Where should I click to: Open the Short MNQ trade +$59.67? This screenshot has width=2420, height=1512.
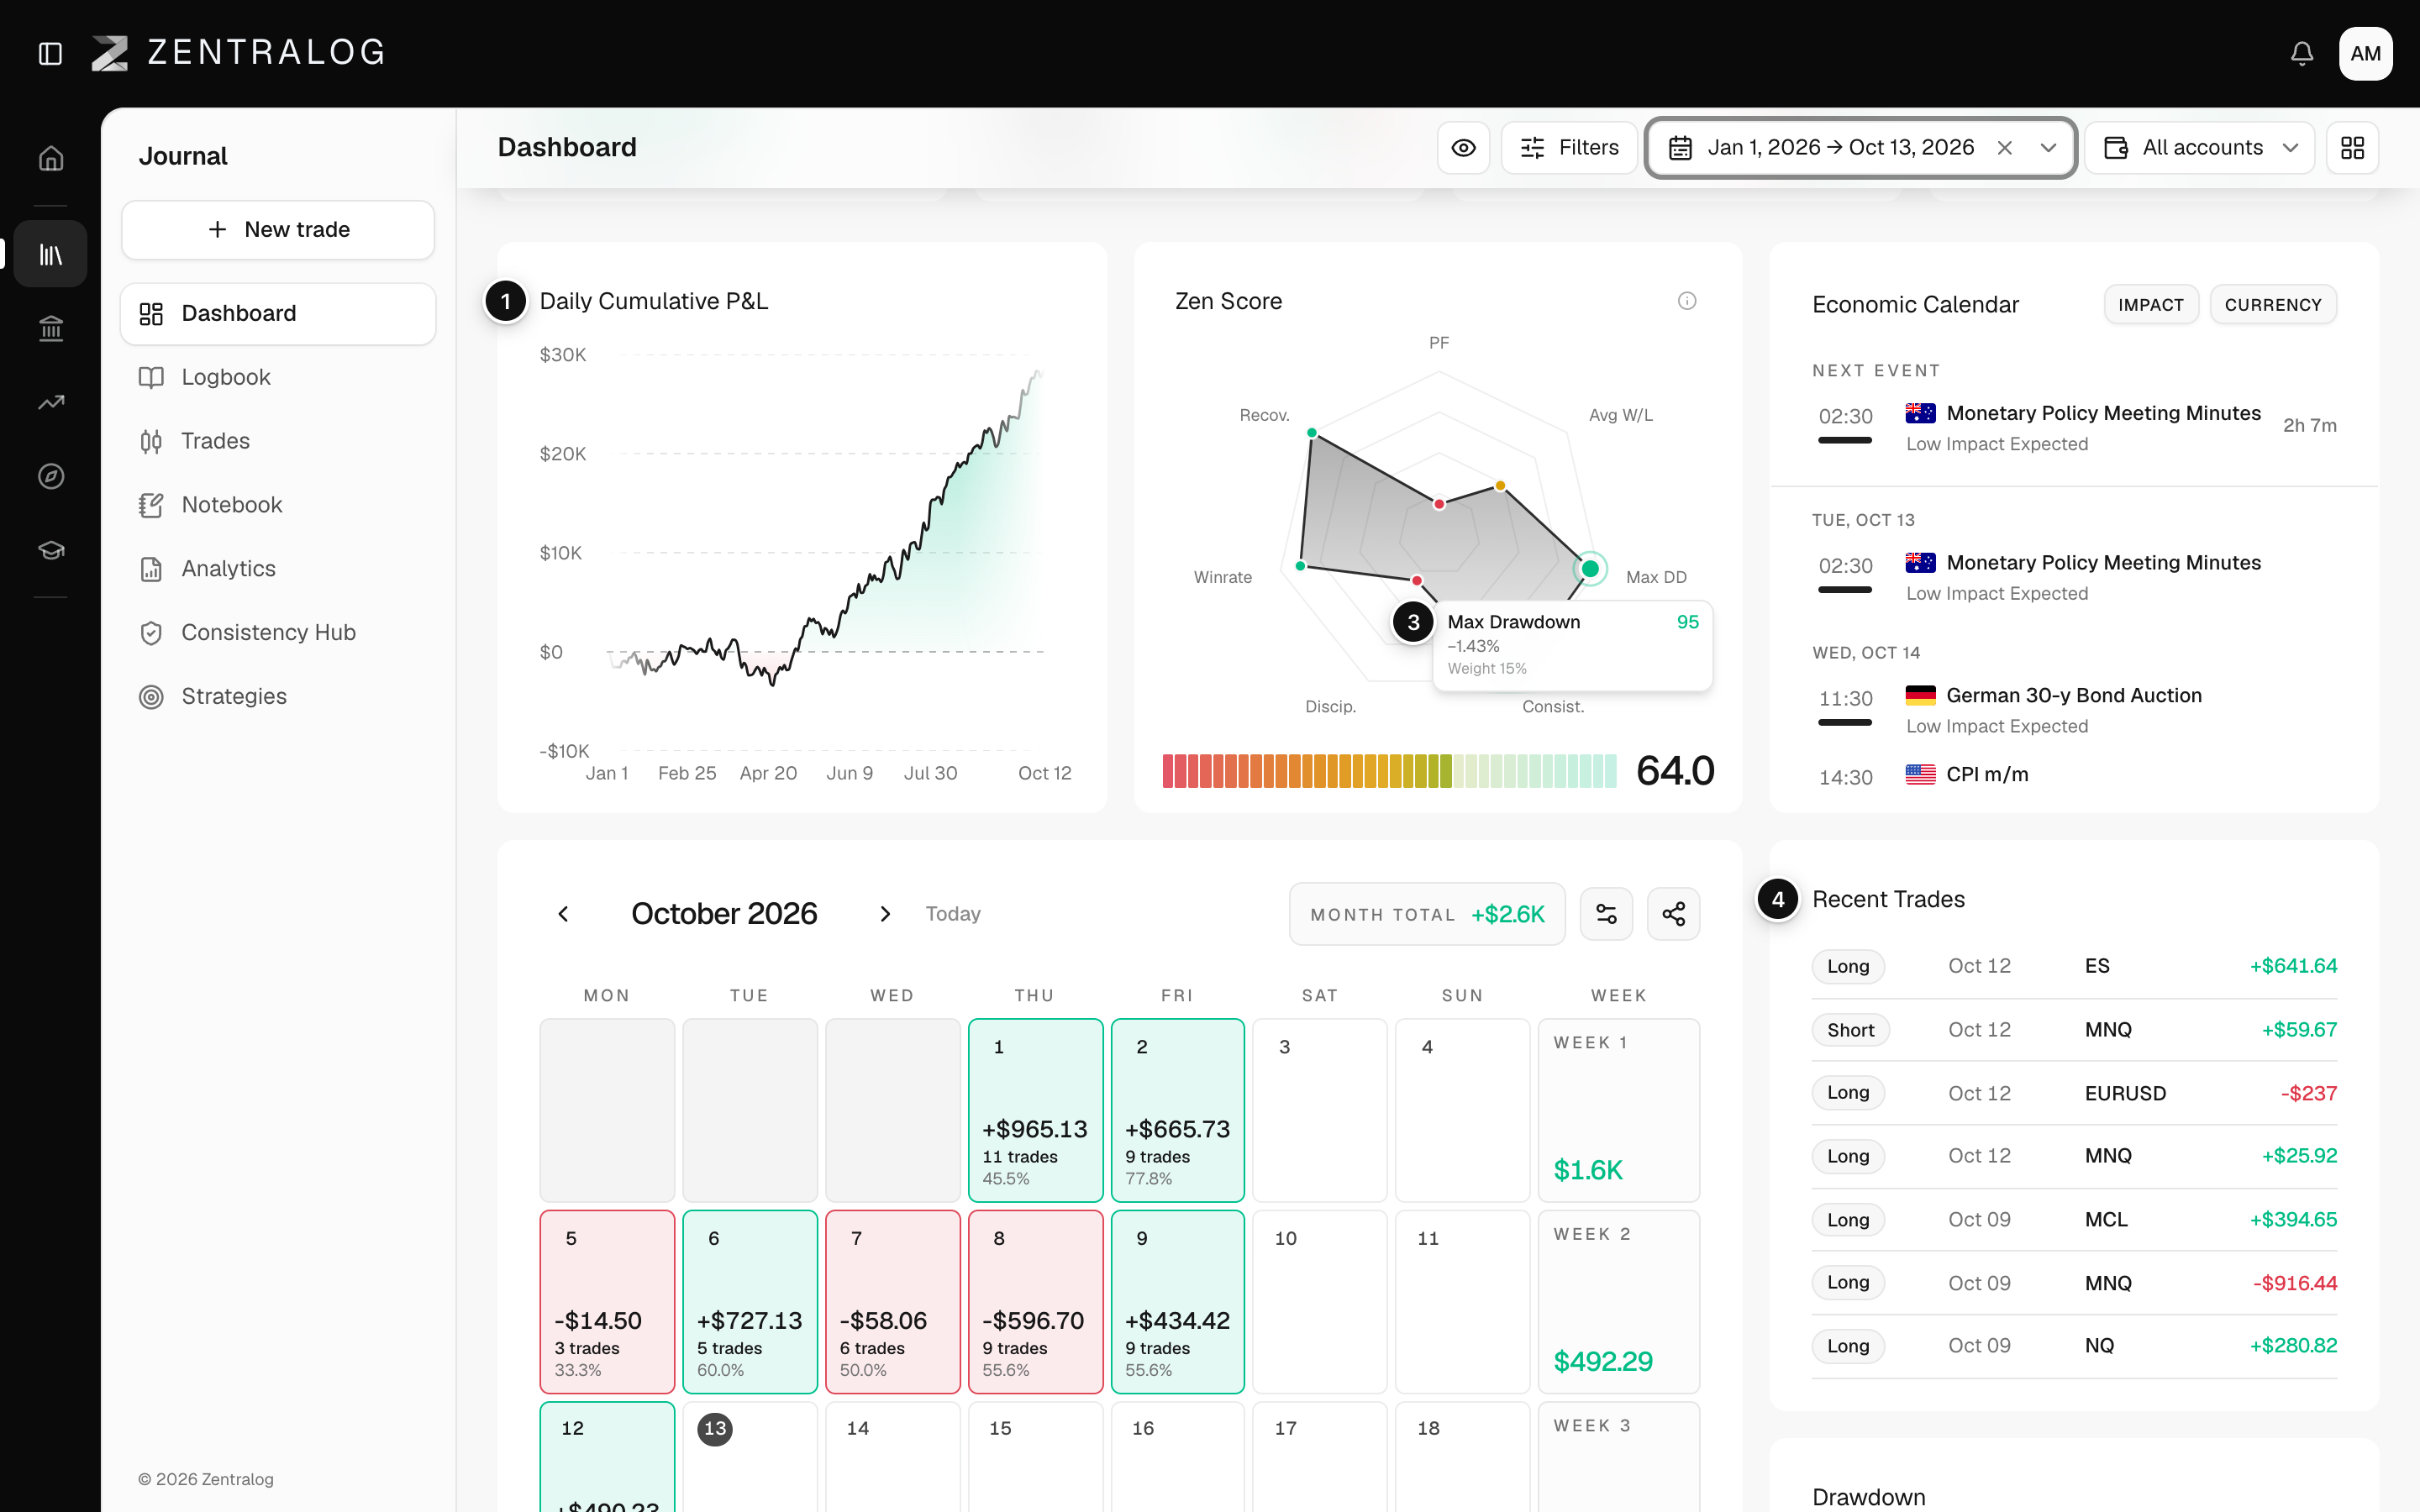click(x=2074, y=1030)
